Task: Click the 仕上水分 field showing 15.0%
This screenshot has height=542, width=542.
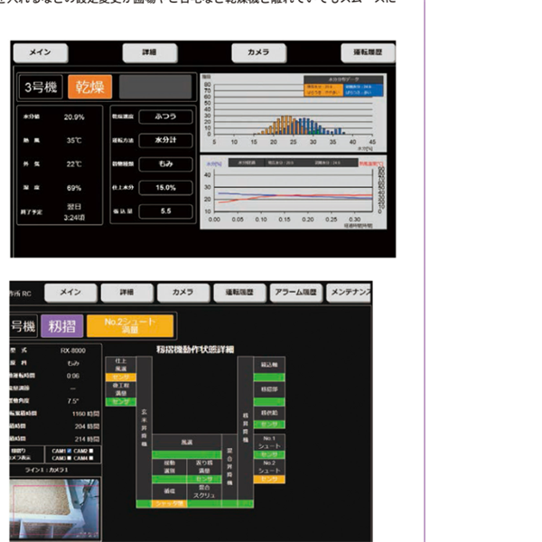Action: click(x=164, y=187)
